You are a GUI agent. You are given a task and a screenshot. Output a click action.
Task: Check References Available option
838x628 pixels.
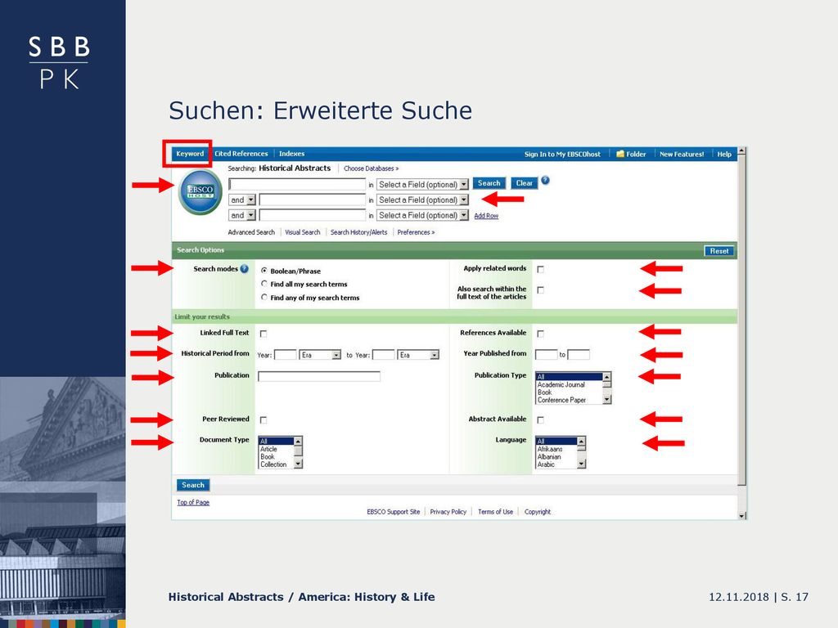click(540, 334)
